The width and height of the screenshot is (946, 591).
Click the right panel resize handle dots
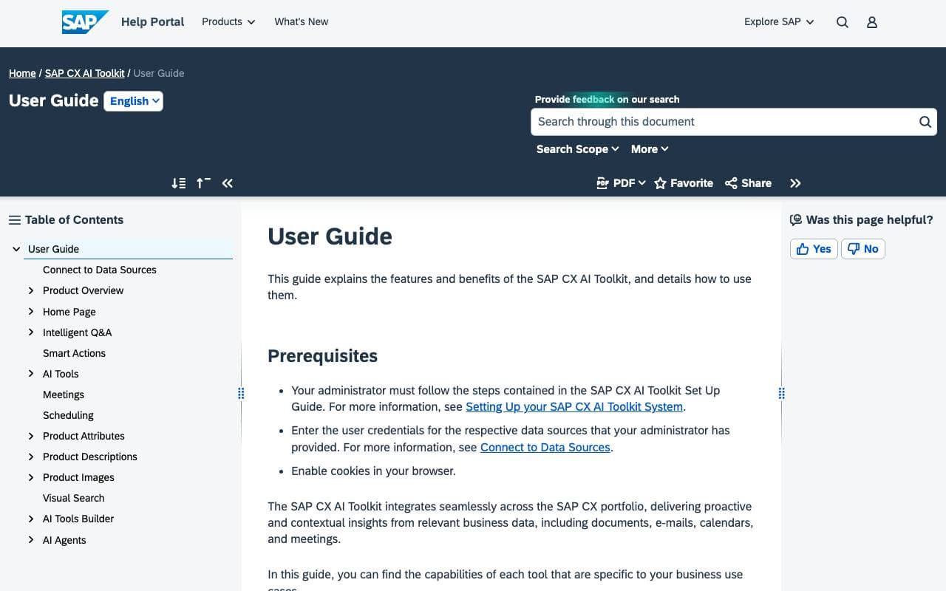(781, 394)
